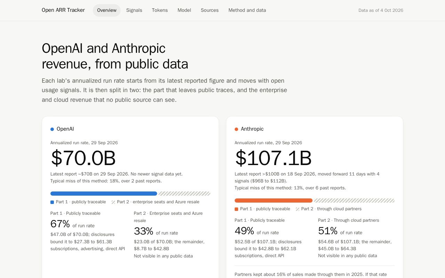Click the blue segment of OpenAI's bar
Screen dimensions: 445x278
(104, 194)
